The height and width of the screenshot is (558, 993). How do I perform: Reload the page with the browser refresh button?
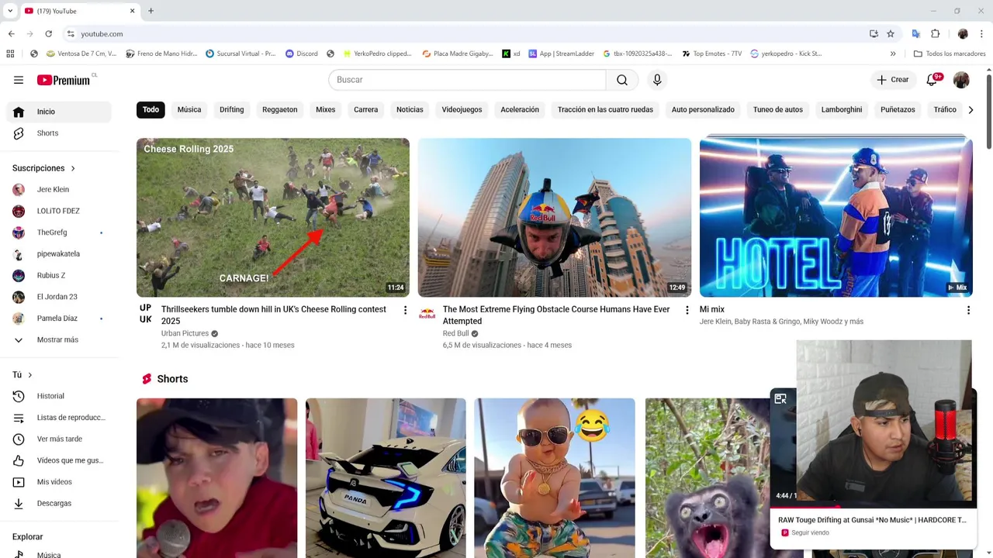48,34
